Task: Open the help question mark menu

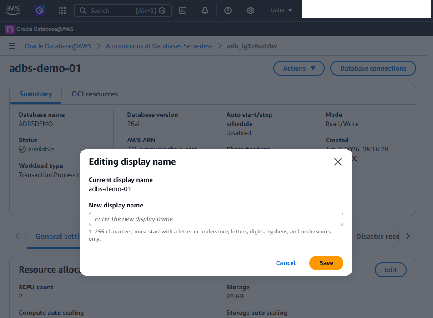Action: tap(228, 10)
